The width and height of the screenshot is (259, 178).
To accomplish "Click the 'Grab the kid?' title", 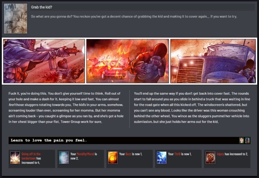I will (42, 7).
